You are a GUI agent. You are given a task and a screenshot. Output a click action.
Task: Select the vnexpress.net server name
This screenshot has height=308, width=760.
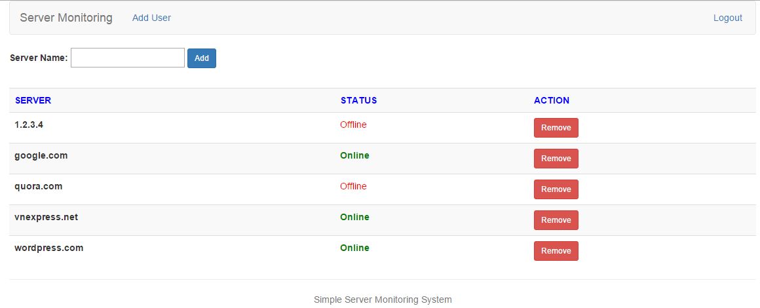[46, 217]
